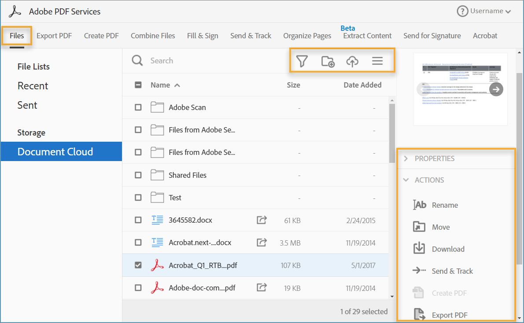Click the Adobe Acrobat logo icon
Screen dimensions: 524x323
(15, 11)
